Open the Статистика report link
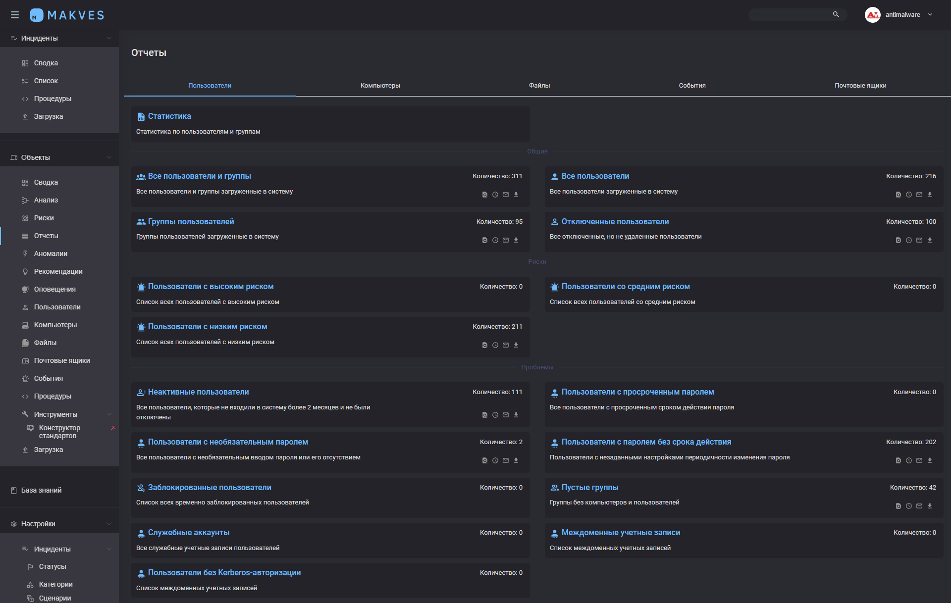The height and width of the screenshot is (603, 951). click(x=169, y=116)
